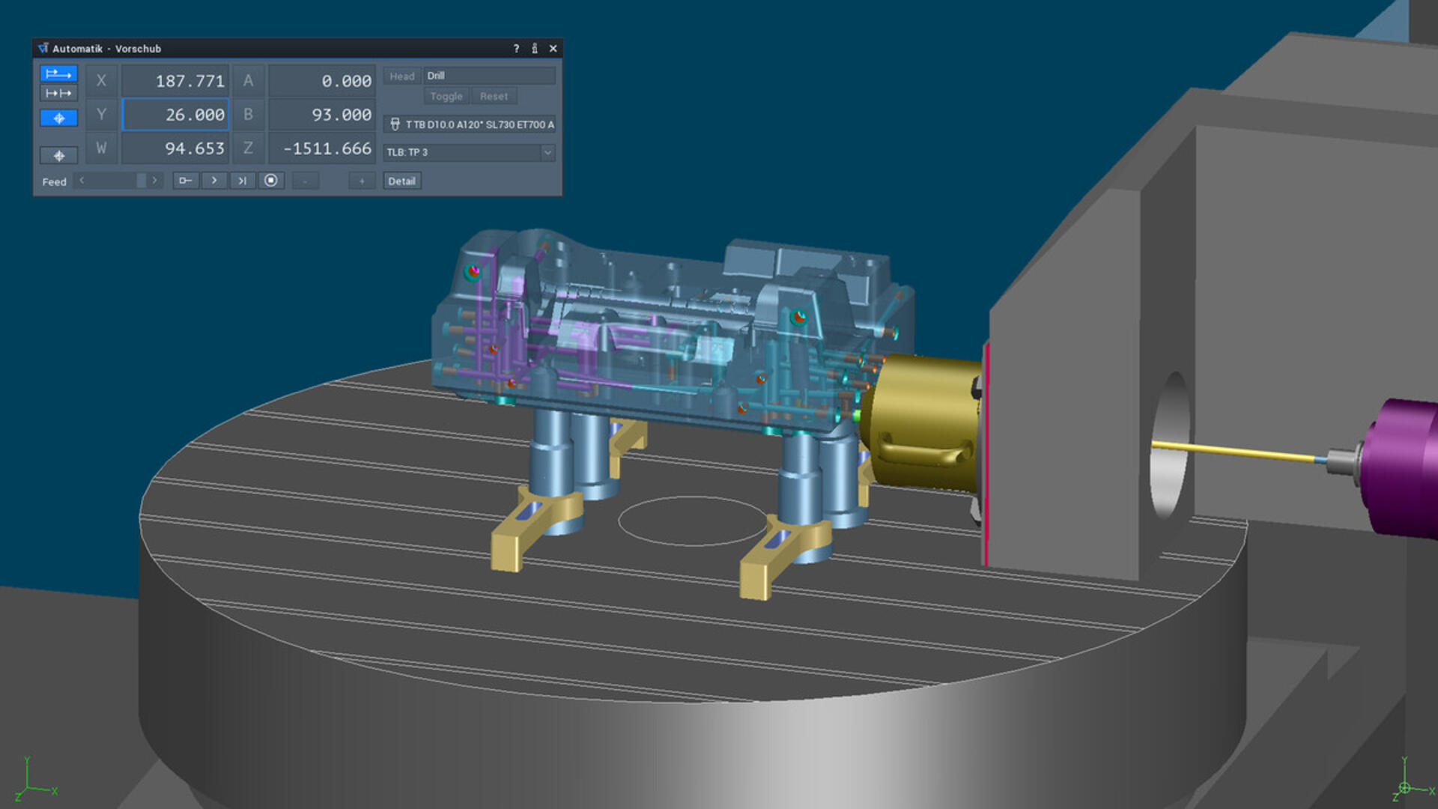Select the single-arrow continuous feed mode icon
The width and height of the screenshot is (1438, 809).
[x=58, y=73]
